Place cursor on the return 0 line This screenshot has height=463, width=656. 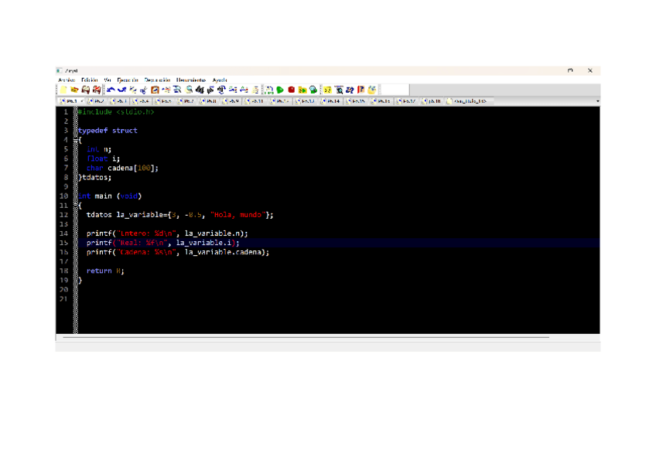(x=104, y=271)
